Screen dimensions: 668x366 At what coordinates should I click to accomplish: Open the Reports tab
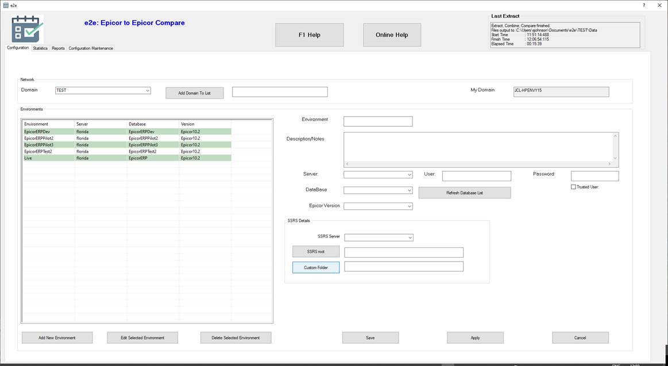point(58,48)
